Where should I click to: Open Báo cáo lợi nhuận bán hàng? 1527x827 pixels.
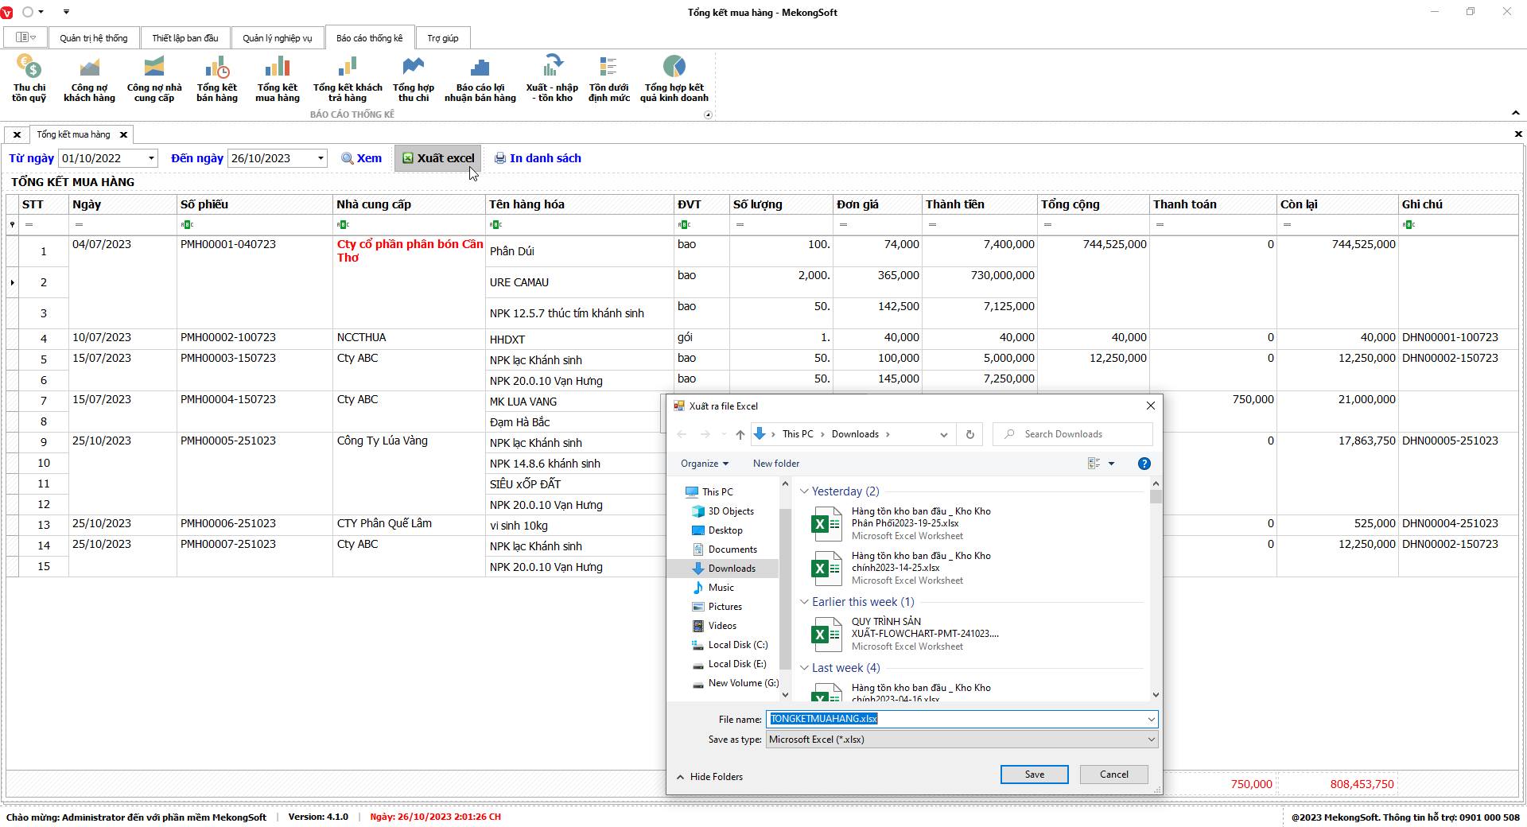point(480,78)
